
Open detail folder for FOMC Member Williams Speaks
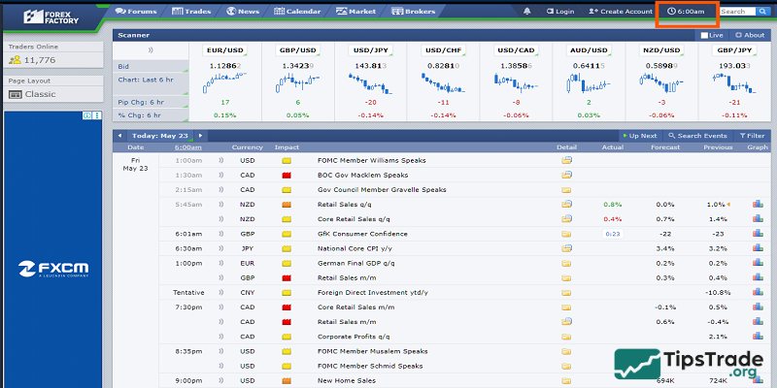566,160
